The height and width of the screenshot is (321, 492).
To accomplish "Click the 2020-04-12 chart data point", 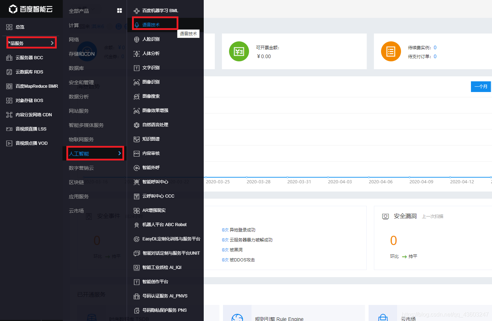I will tap(450, 177).
